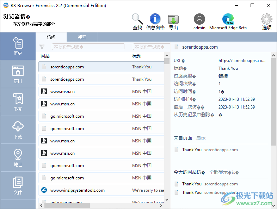The height and width of the screenshot is (209, 277).
Task: Click the horizontal scrollbar left arrow
Action: (41, 205)
